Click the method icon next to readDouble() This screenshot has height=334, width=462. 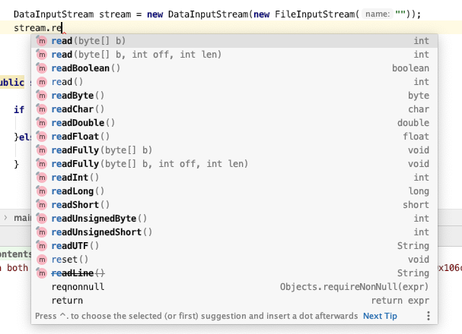(x=42, y=123)
